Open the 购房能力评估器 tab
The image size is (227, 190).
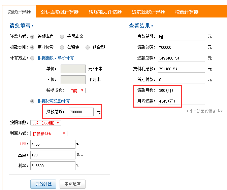coord(105,12)
